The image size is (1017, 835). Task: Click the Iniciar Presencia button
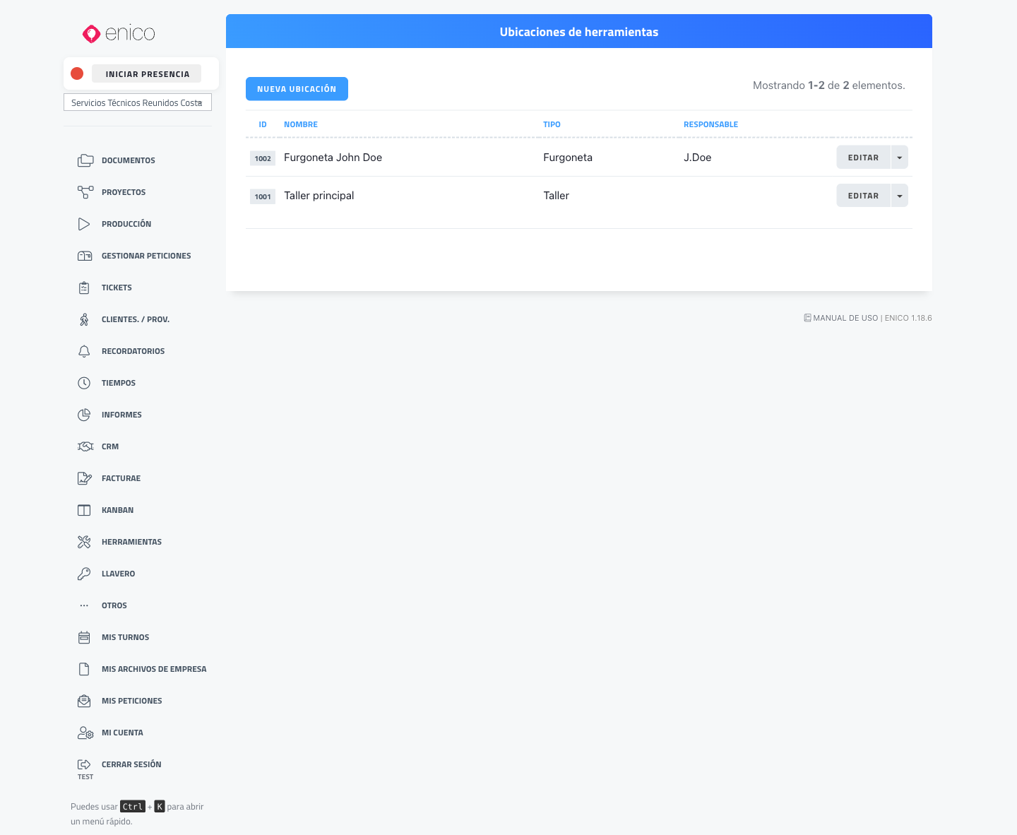tap(147, 73)
